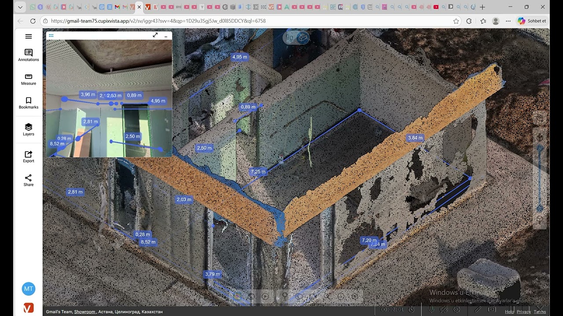Open the Export option
The height and width of the screenshot is (316, 563).
tap(29, 157)
